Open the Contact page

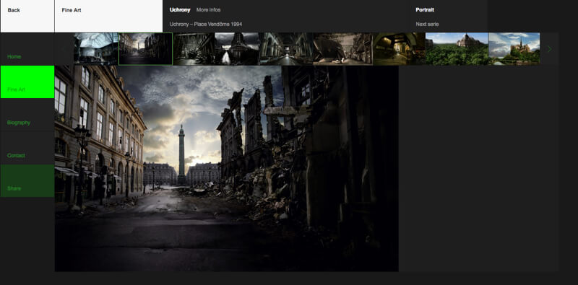tap(27, 148)
